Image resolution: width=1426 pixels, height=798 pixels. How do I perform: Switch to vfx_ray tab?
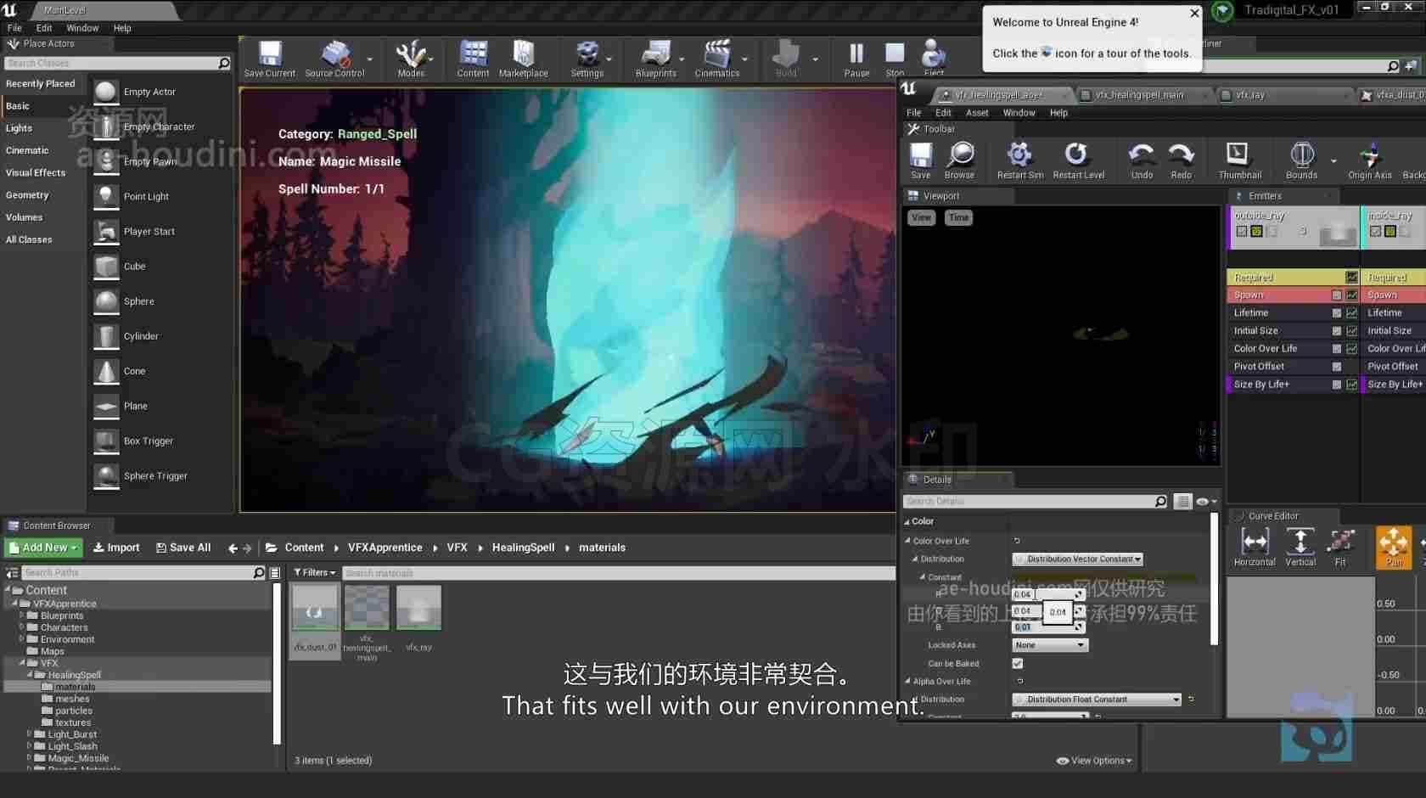pyautogui.click(x=1249, y=95)
